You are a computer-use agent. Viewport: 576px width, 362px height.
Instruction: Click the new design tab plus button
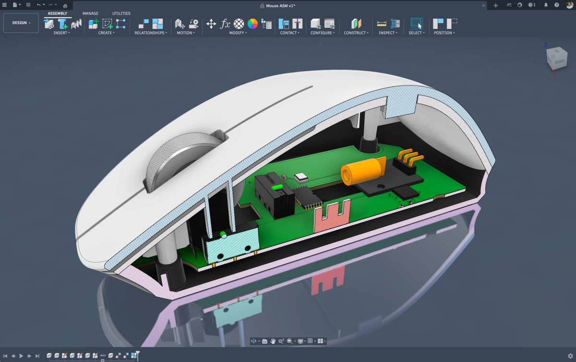tap(495, 5)
